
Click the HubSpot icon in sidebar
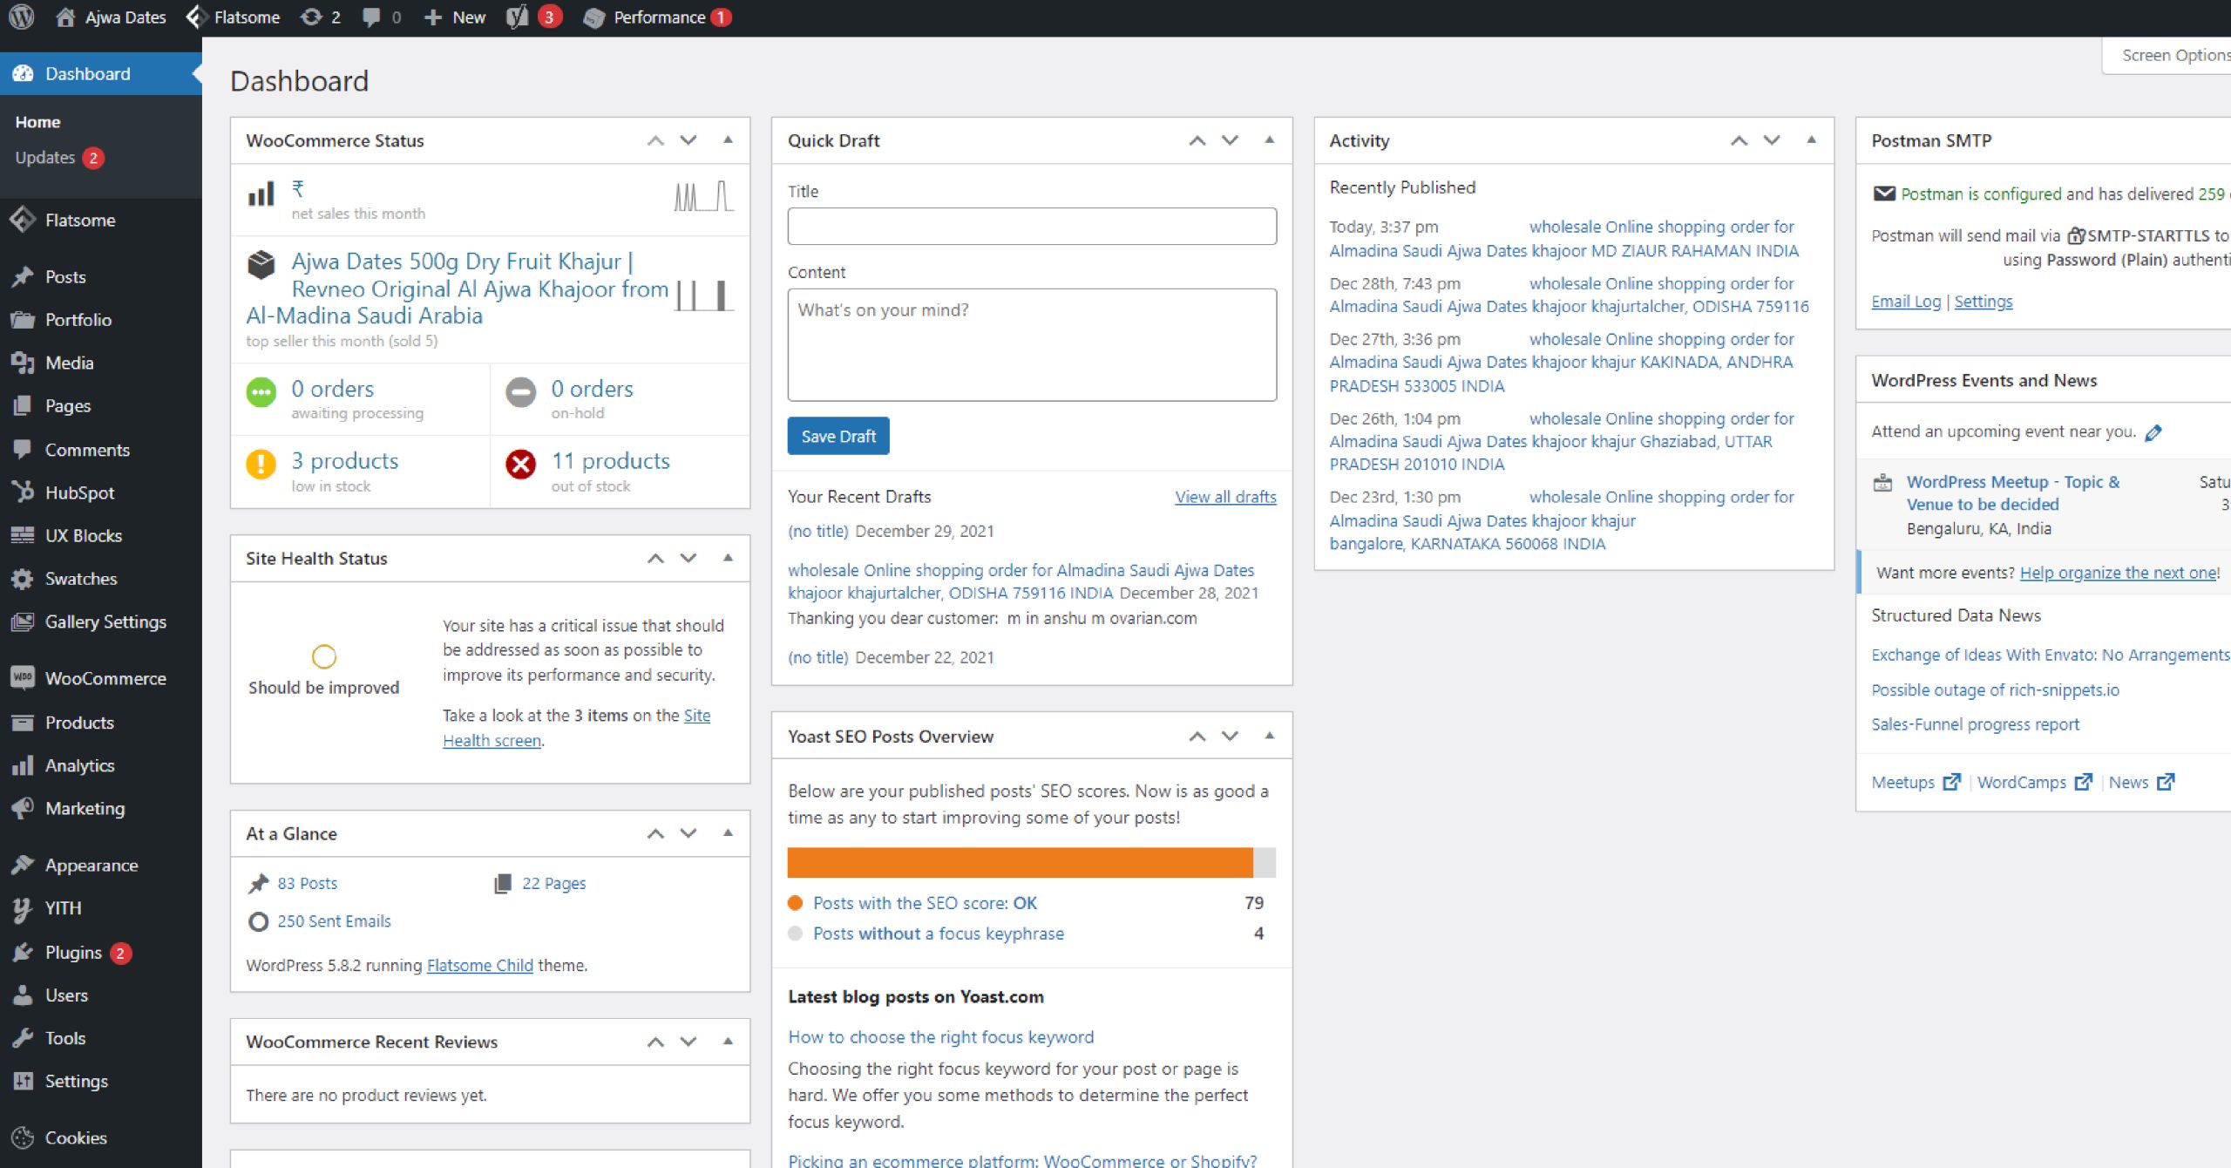point(25,492)
